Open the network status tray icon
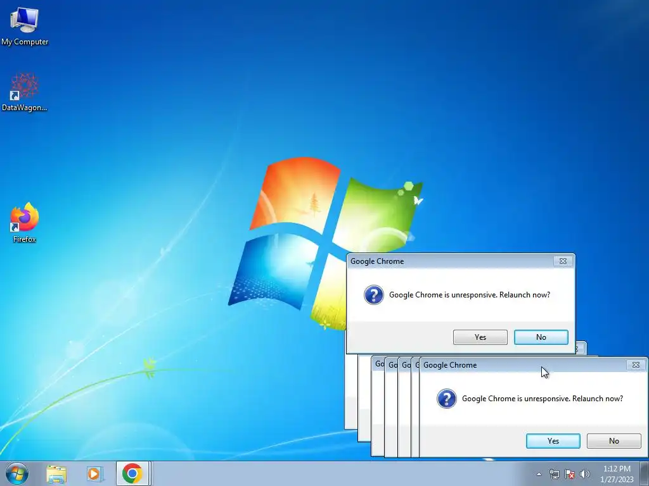Screen dimensions: 649x486 point(554,474)
